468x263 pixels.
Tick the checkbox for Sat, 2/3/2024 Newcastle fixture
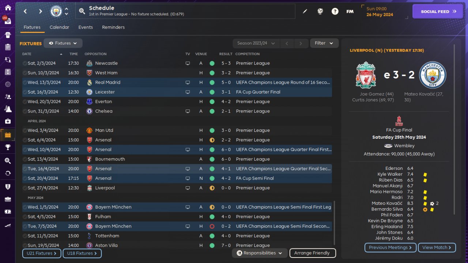tap(24, 63)
